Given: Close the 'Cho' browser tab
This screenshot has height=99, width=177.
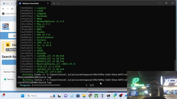Looking at the screenshot, I should (12, 4).
